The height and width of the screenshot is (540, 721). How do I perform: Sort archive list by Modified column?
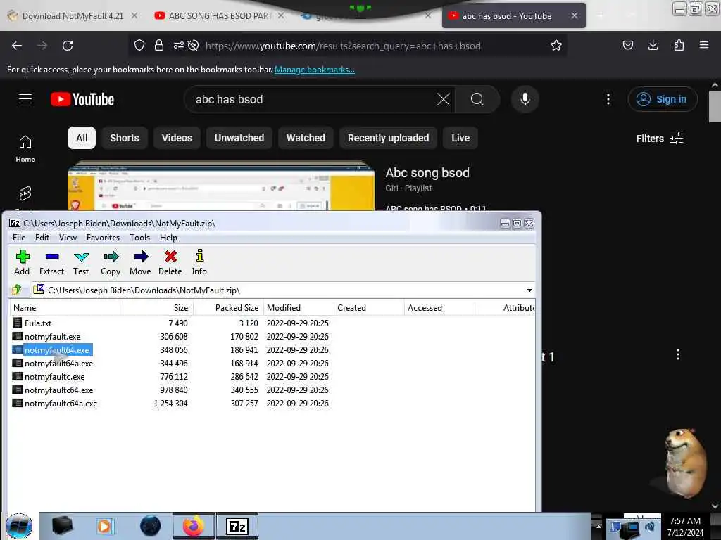(299, 308)
